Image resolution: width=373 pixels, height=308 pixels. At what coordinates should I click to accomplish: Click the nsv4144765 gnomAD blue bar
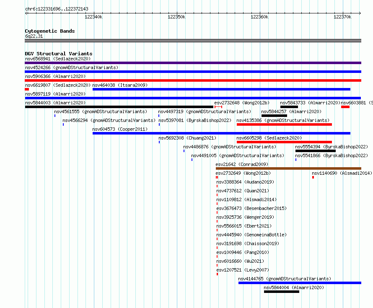pyautogui.click(x=300, y=283)
